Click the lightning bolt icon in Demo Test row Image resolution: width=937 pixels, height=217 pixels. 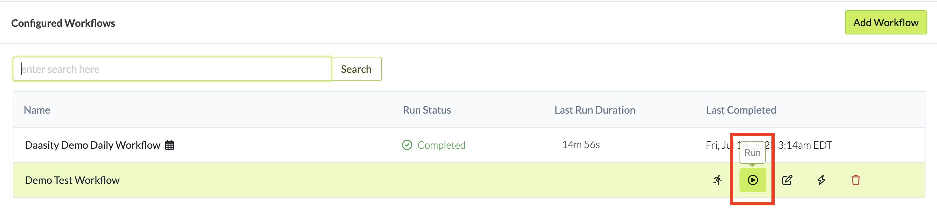point(821,180)
